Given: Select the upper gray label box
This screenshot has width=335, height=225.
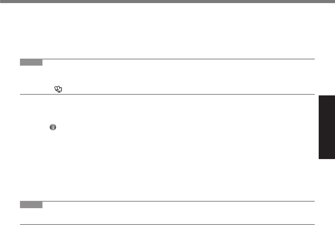Looking at the screenshot, I should pos(31,62).
